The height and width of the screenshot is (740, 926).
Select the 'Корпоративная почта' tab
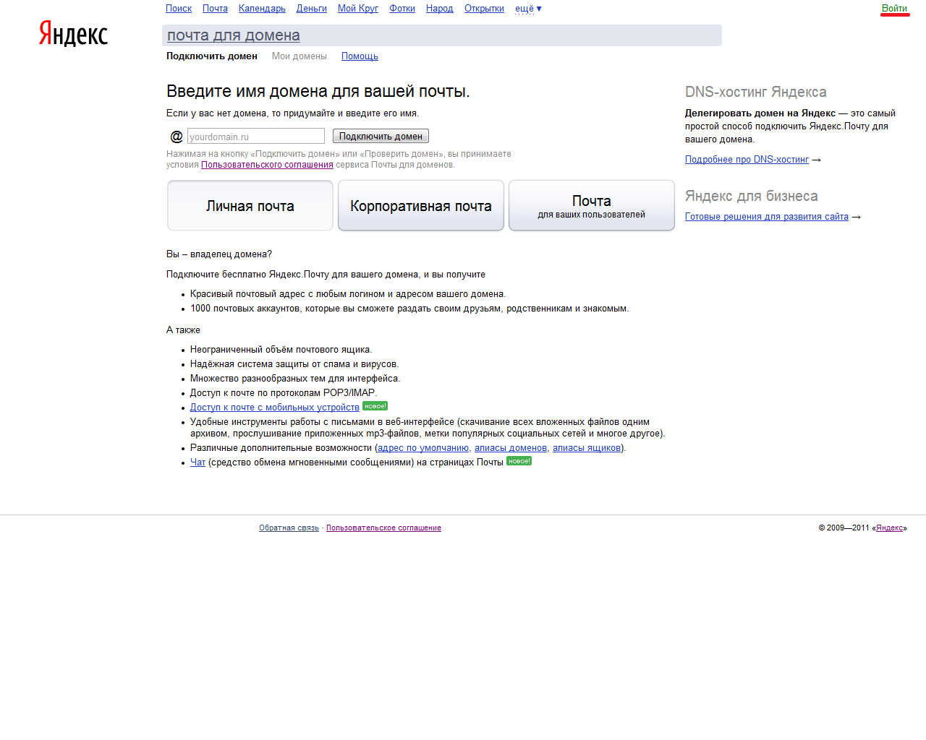421,206
